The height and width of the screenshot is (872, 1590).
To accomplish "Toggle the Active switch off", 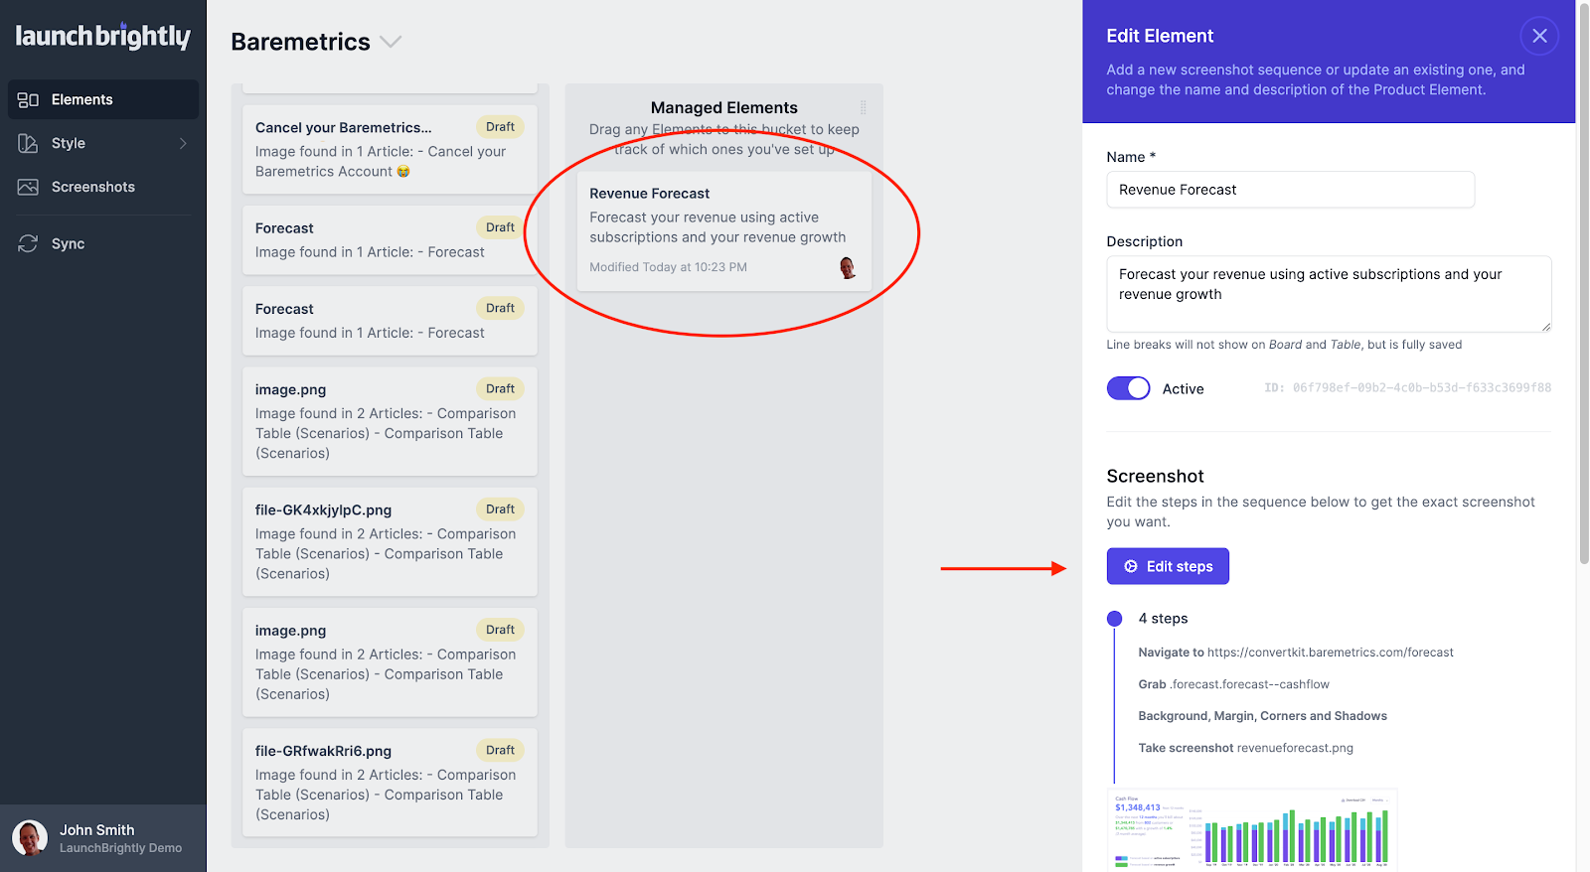I will pyautogui.click(x=1128, y=389).
